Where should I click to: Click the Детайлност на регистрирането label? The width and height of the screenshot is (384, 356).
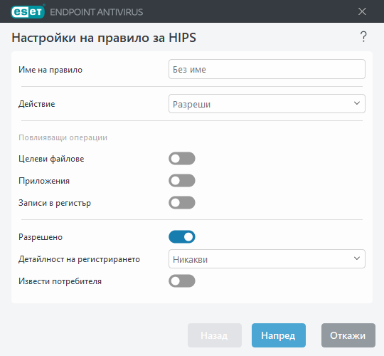pos(80,259)
